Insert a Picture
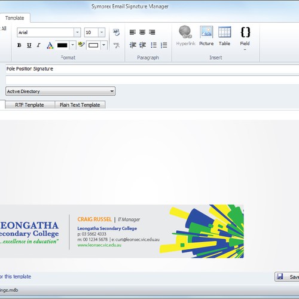This screenshot has height=299, width=299. click(x=206, y=36)
